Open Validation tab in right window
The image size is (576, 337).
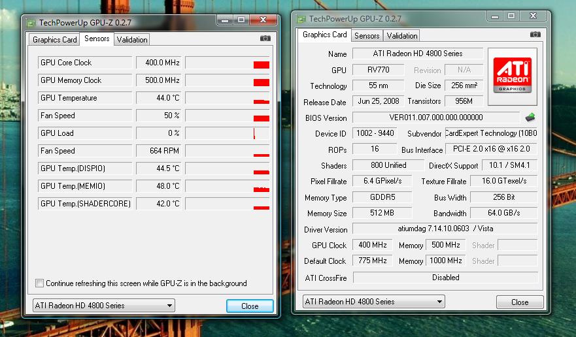pyautogui.click(x=402, y=36)
